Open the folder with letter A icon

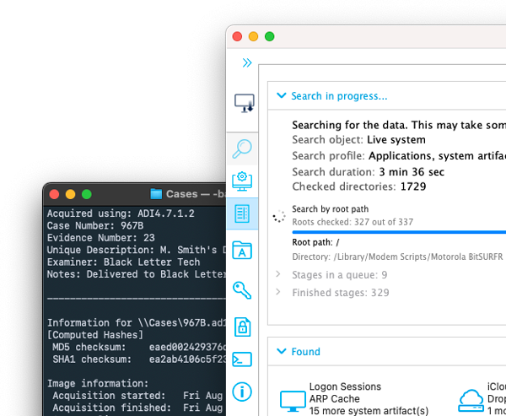(243, 251)
